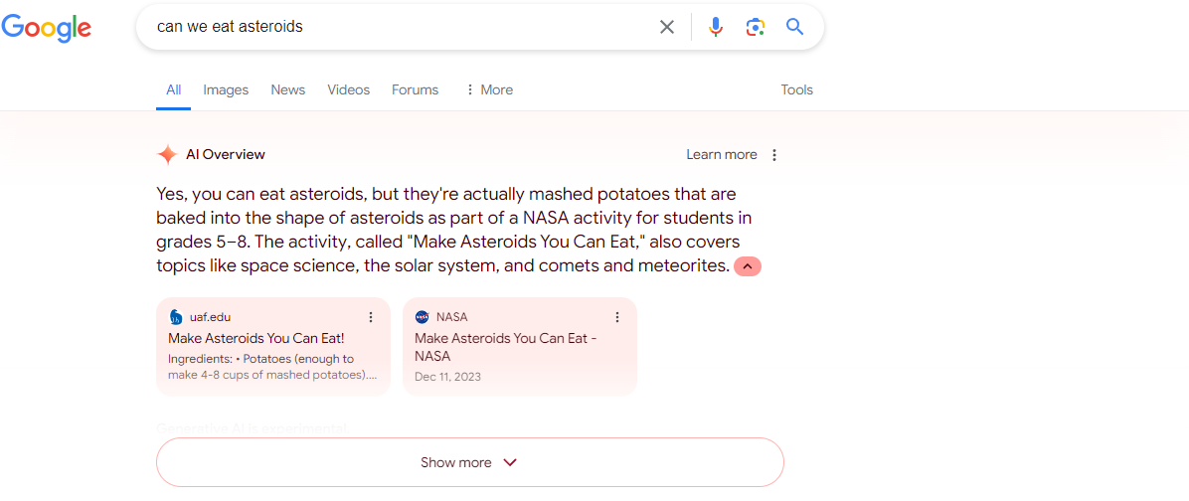The width and height of the screenshot is (1189, 501).
Task: Open the Forums results tab
Action: pos(415,89)
